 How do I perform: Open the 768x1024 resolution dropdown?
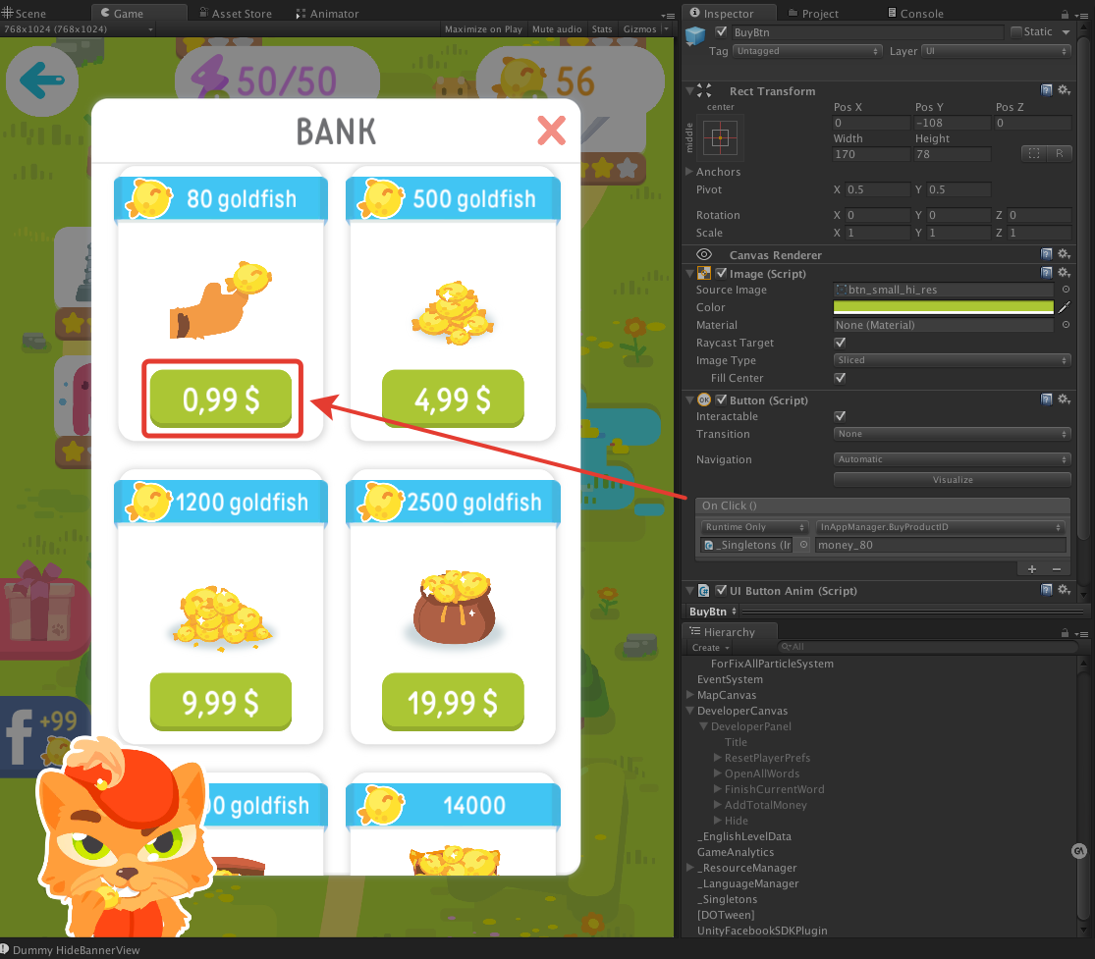[x=79, y=29]
